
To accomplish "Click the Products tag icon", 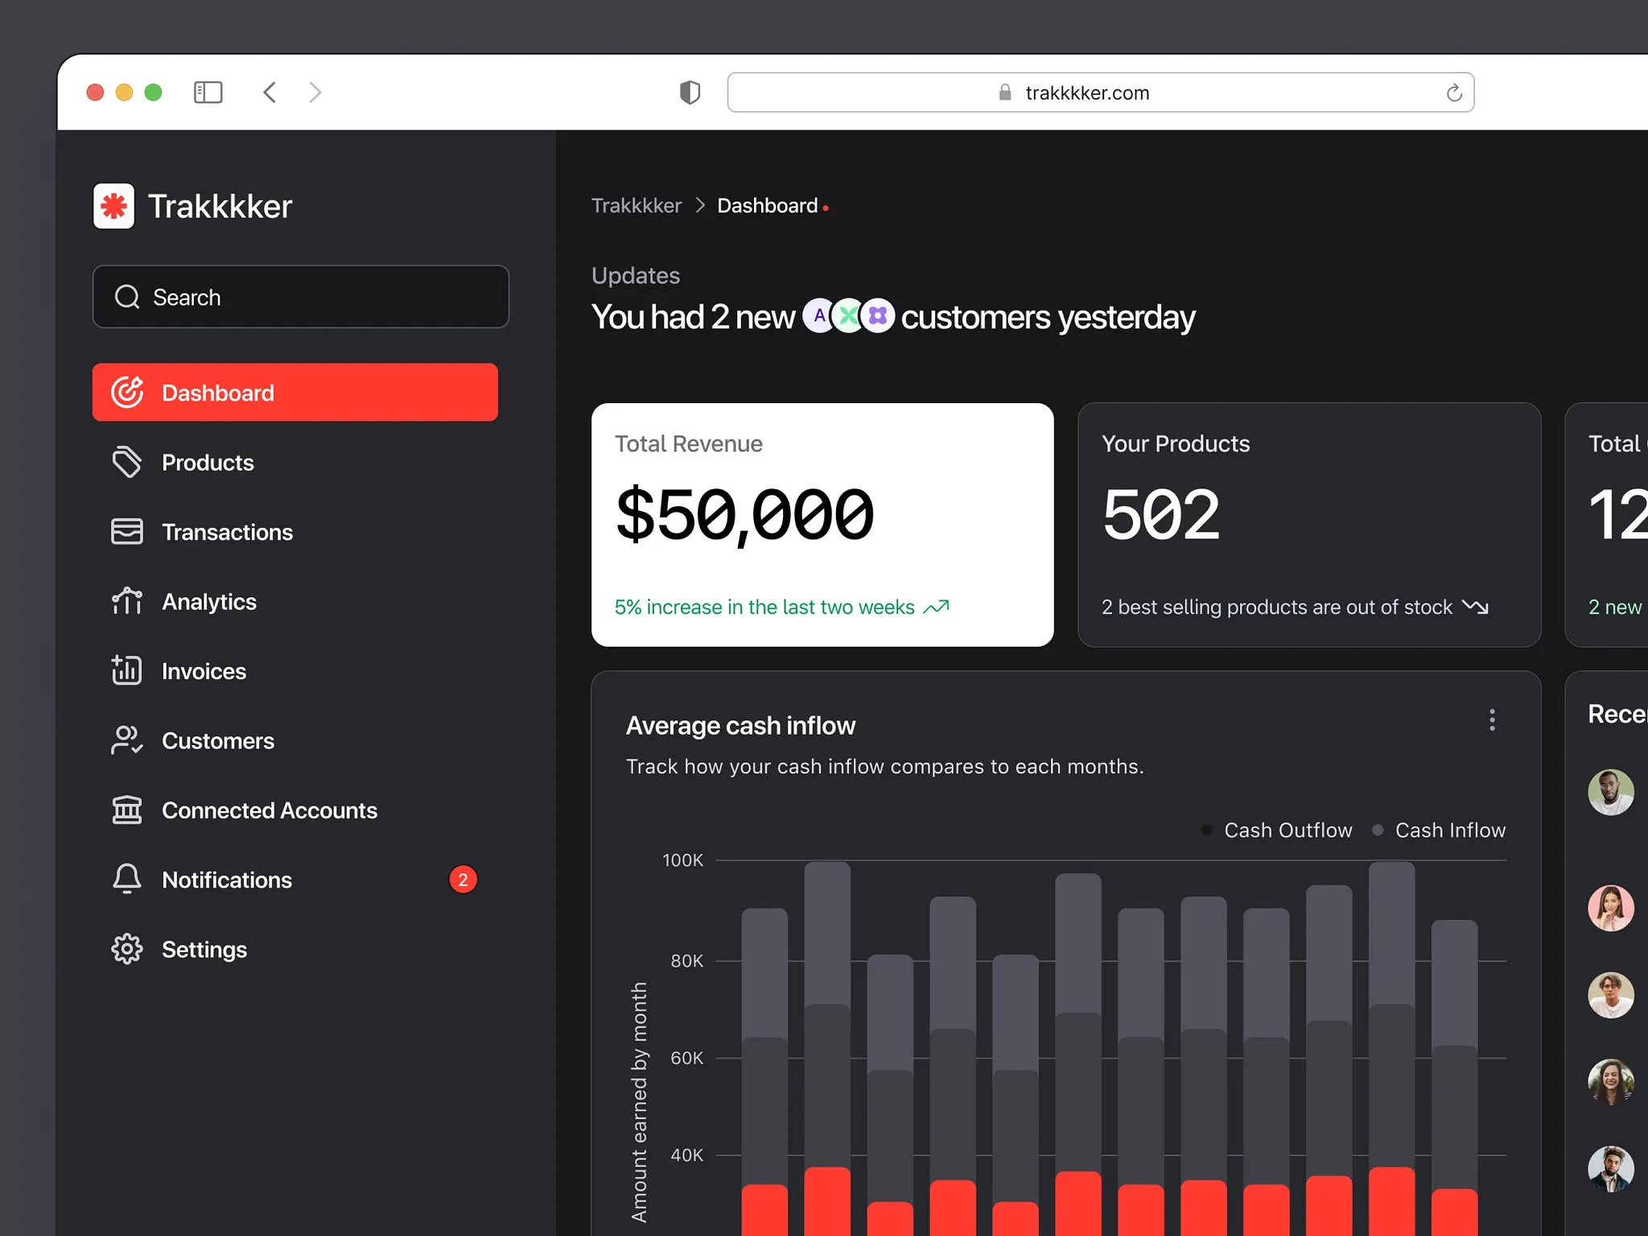I will pos(127,463).
